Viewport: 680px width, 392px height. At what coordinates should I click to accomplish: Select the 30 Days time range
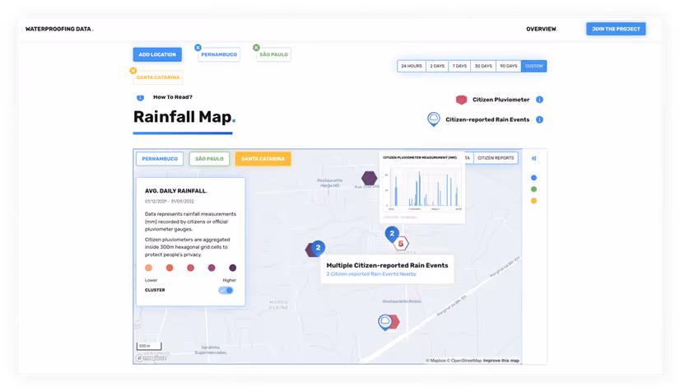pos(483,66)
